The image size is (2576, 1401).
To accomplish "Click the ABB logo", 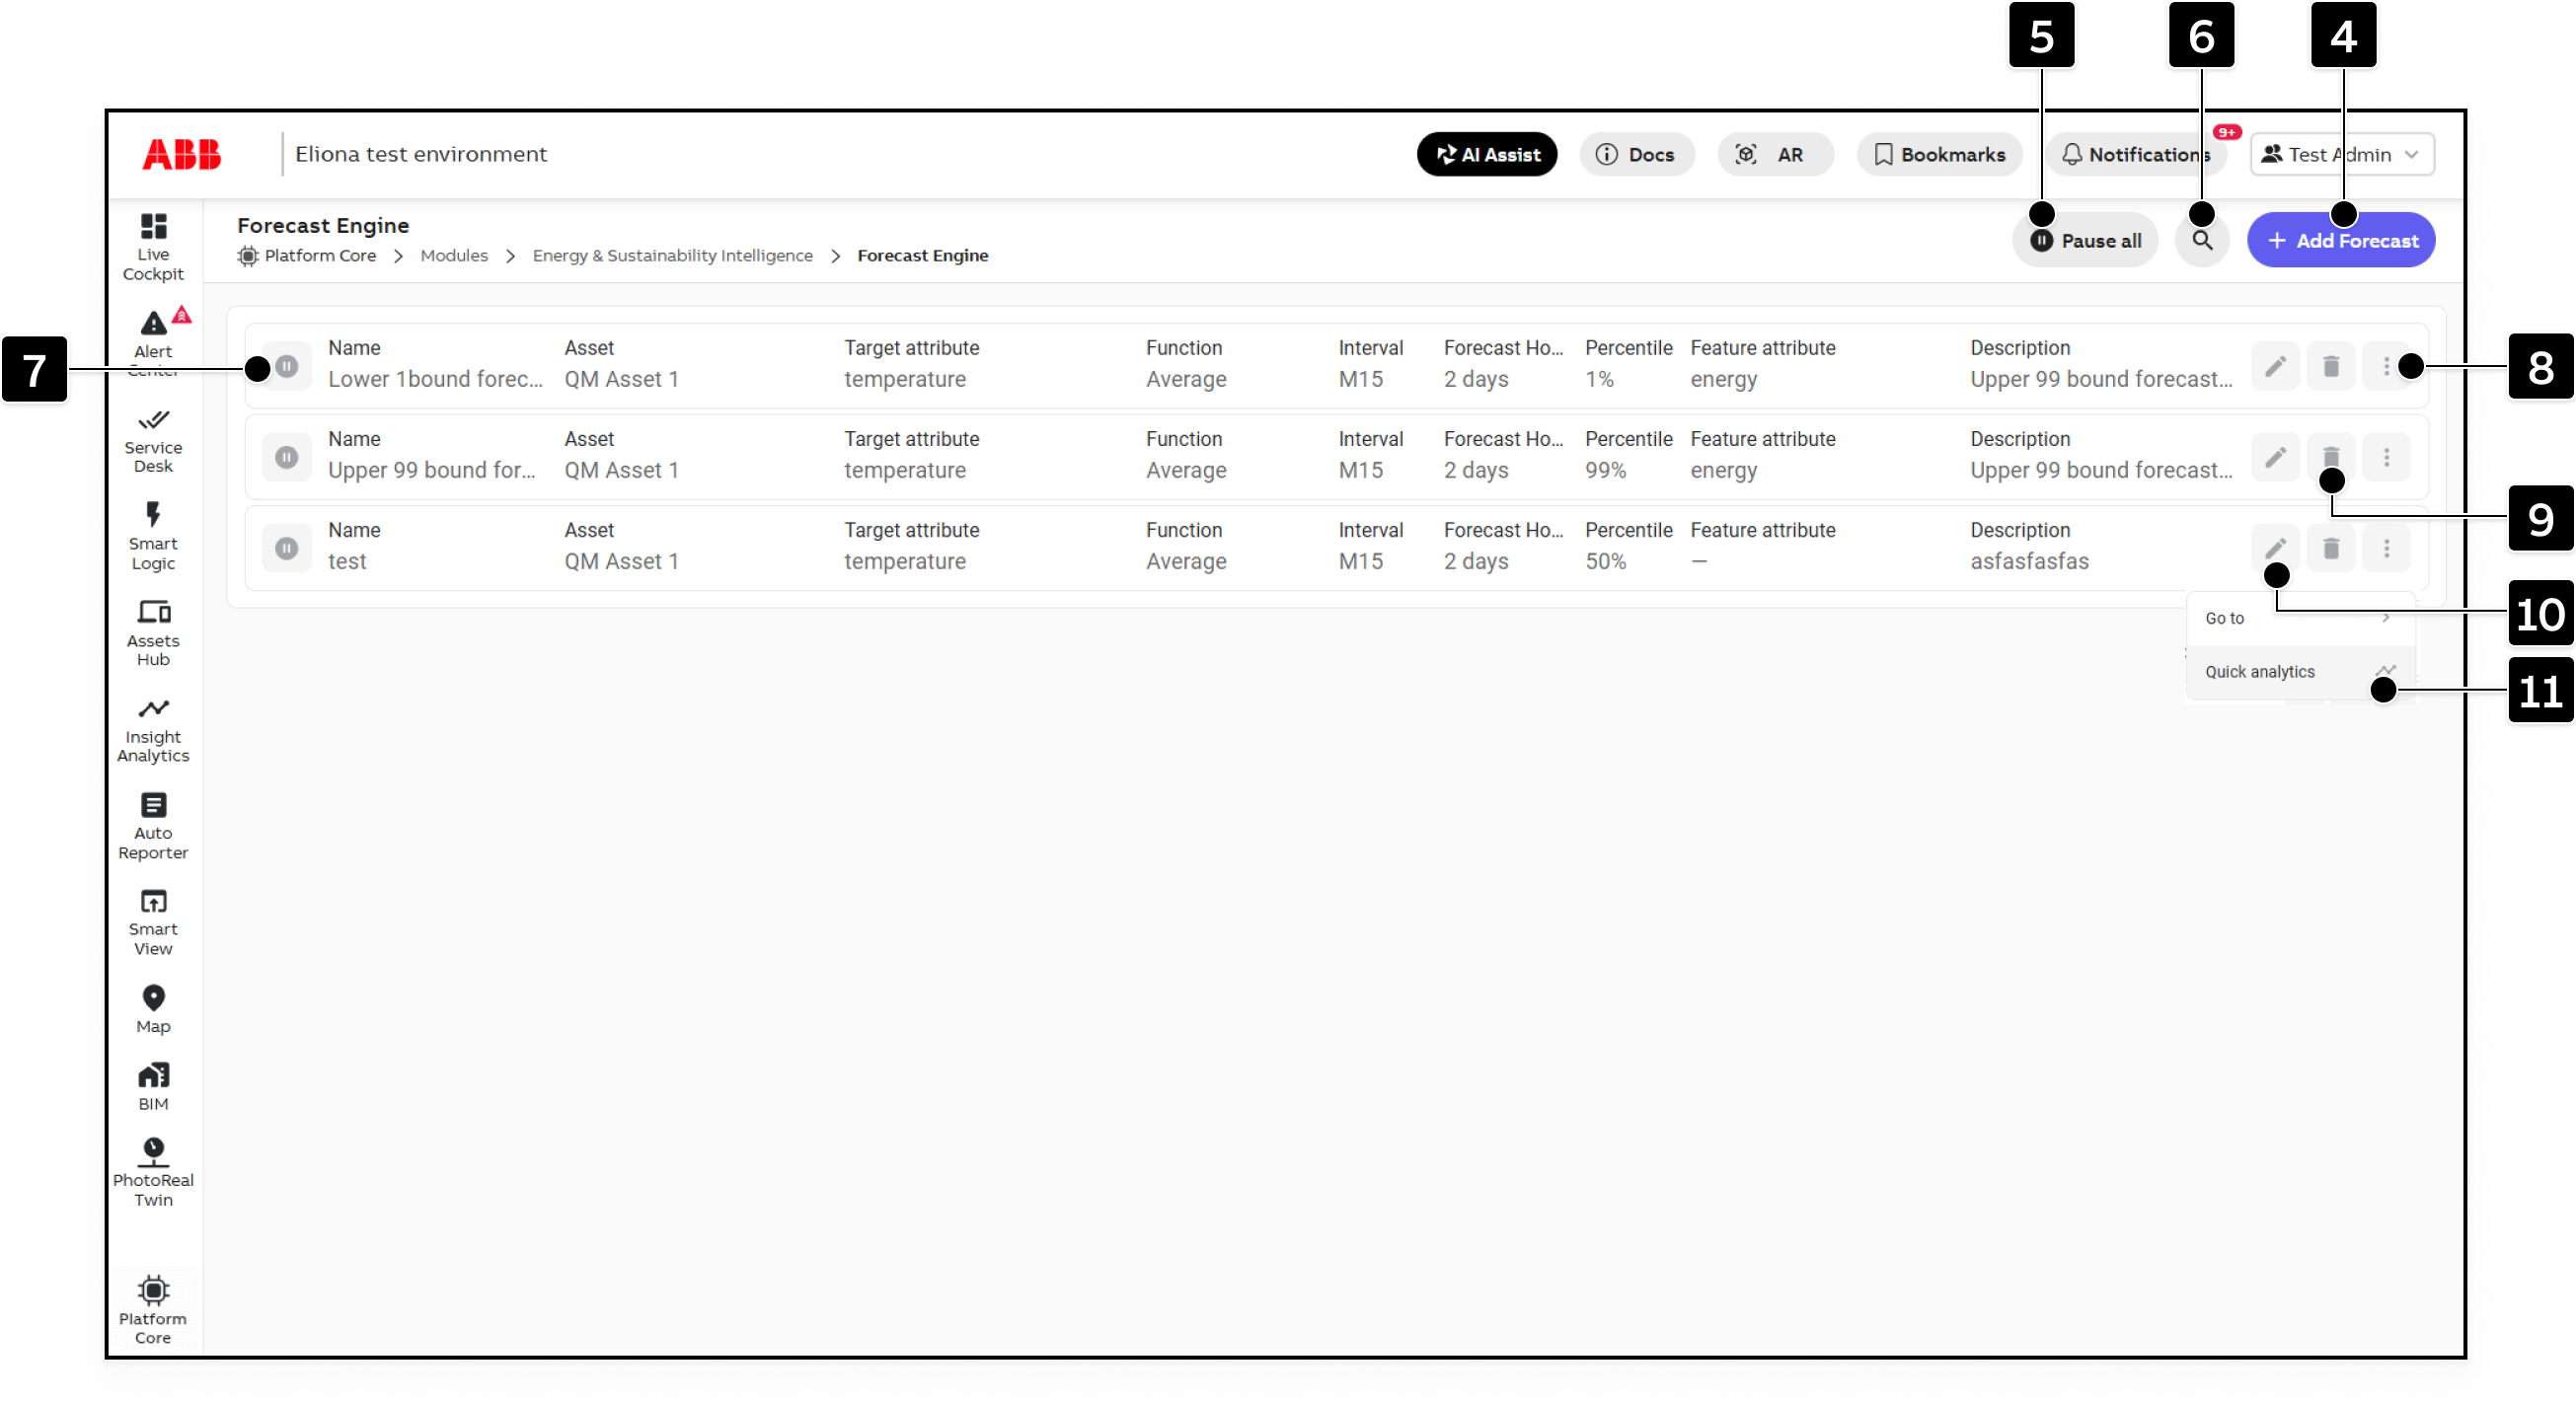I will pyautogui.click(x=181, y=154).
